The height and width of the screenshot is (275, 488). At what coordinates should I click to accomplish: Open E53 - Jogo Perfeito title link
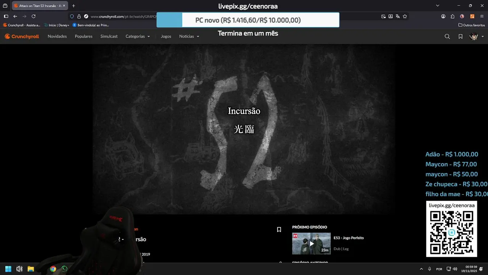(x=348, y=238)
